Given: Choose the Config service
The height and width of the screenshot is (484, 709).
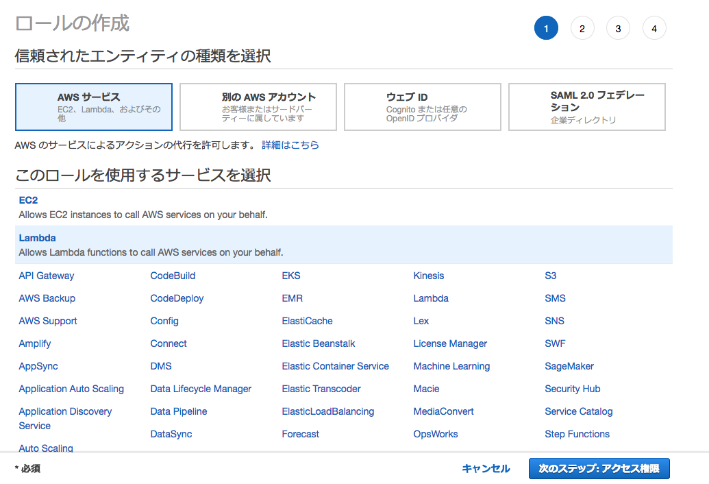Looking at the screenshot, I should pyautogui.click(x=164, y=321).
